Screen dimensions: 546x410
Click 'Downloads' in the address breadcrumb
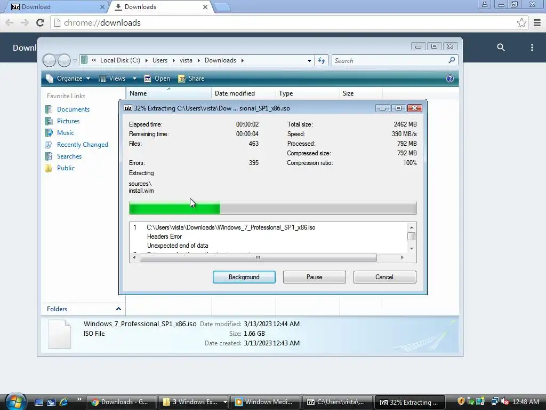220,60
